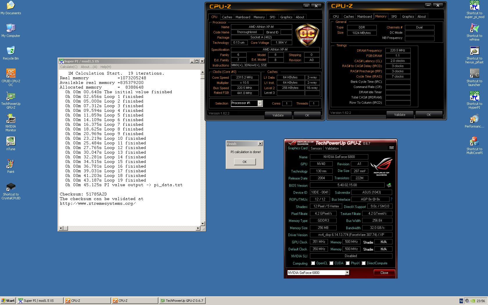488x305 pixels.
Task: Click Super PI vertical scrollbar down arrow
Action: tap(202, 224)
